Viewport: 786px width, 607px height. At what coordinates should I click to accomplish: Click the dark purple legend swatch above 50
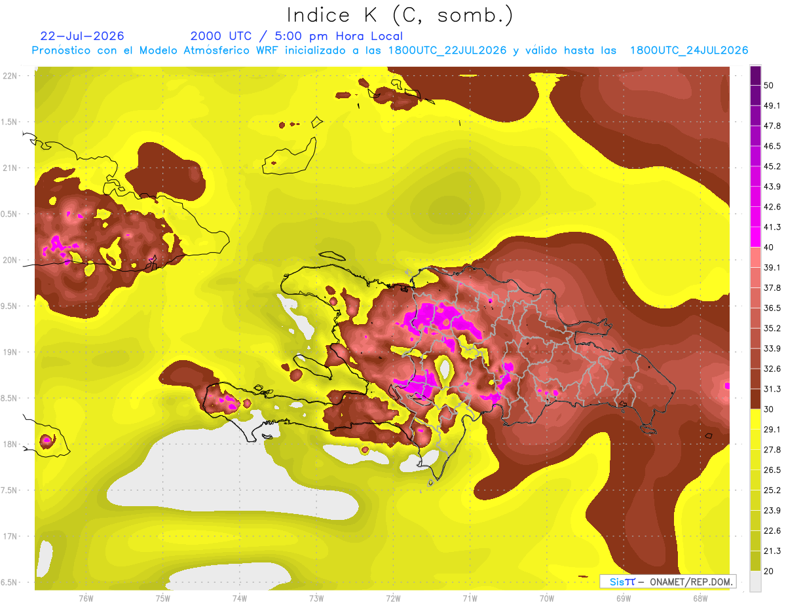755,76
